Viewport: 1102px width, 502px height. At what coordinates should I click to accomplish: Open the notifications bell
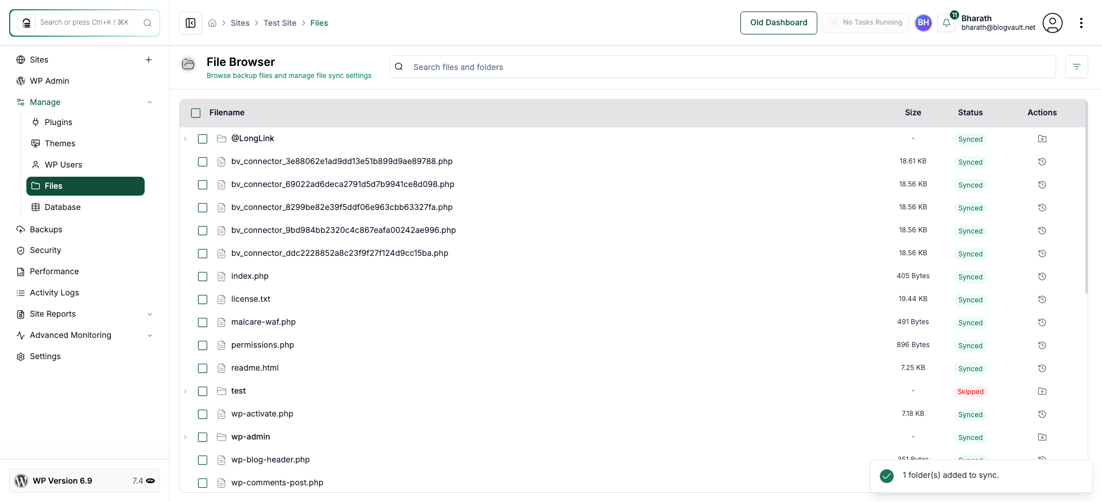946,23
